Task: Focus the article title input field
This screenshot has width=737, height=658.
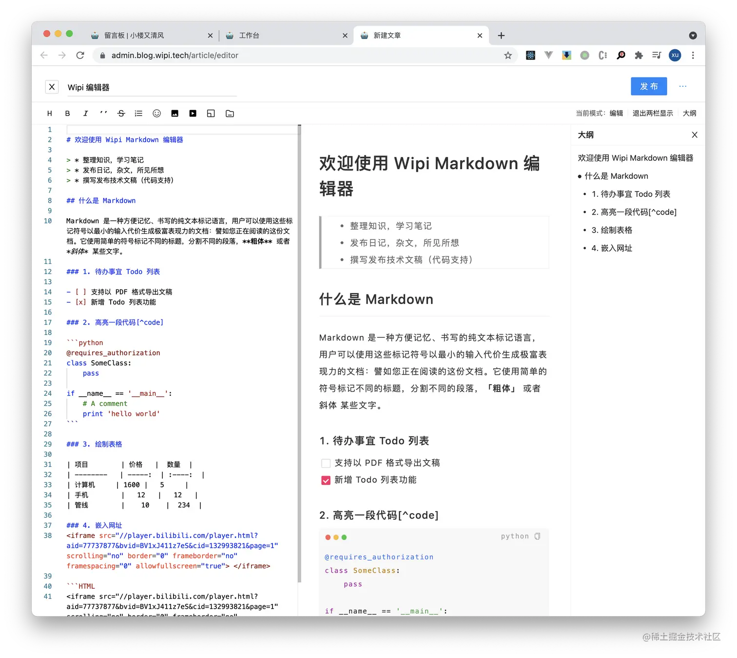Action: click(152, 87)
